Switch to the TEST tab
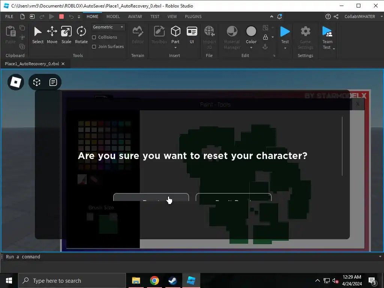The width and height of the screenshot is (384, 288). coord(155,16)
